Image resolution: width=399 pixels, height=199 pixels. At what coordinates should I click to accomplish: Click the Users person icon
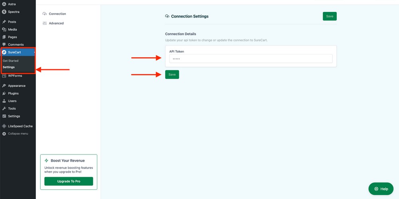[x=4, y=101]
